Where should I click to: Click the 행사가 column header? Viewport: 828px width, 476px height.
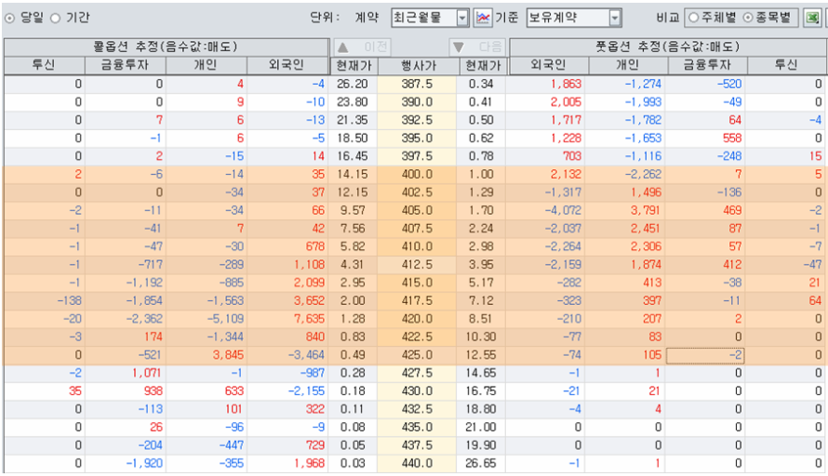point(417,65)
